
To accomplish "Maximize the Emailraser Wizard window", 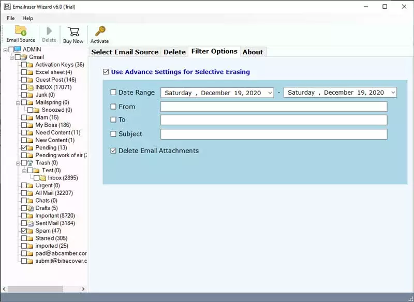I will coord(385,7).
